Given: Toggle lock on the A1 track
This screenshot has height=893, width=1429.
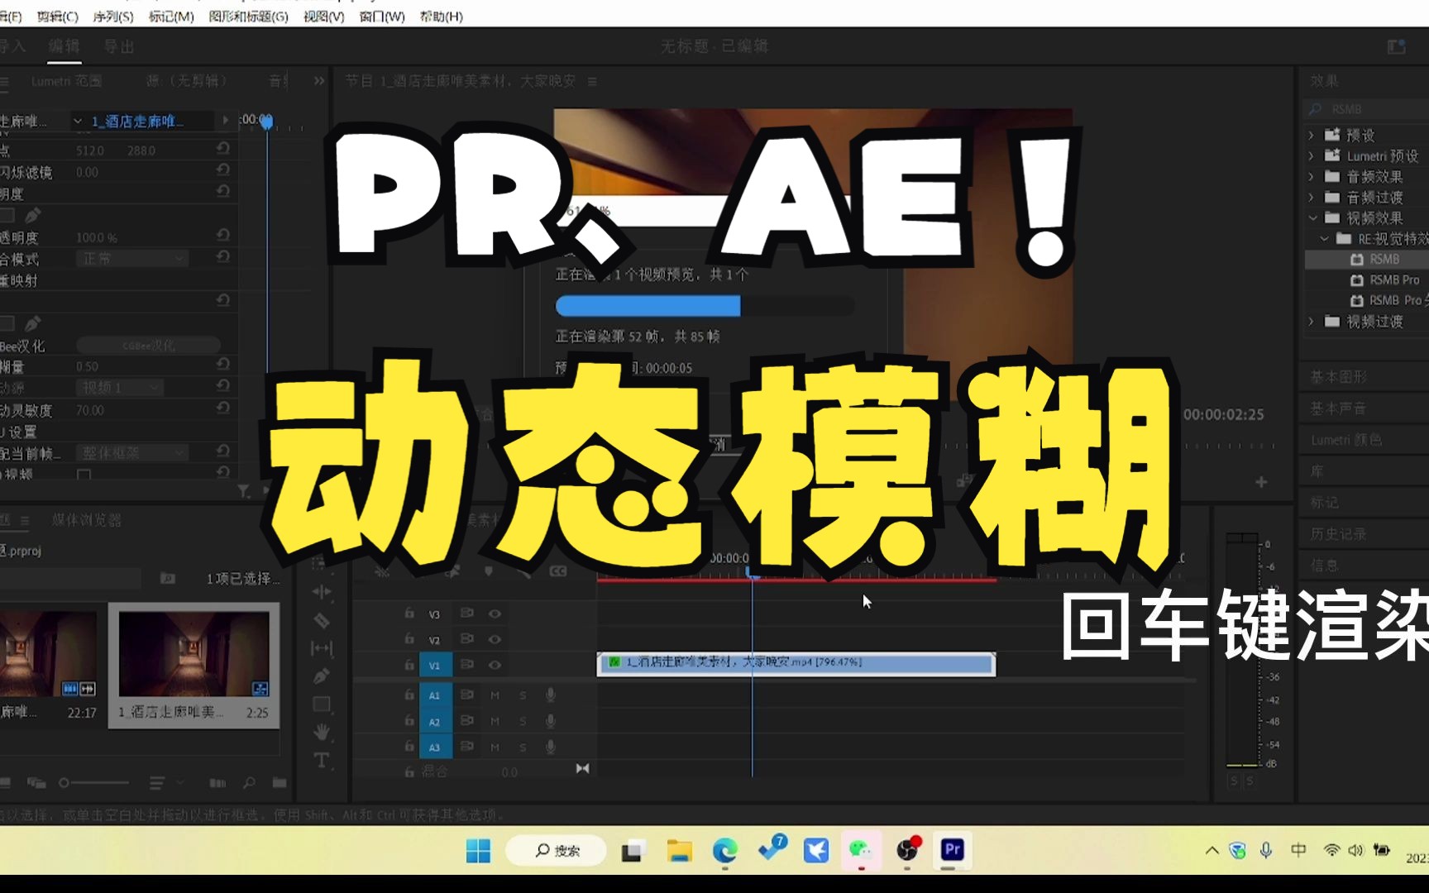Looking at the screenshot, I should click(x=409, y=695).
